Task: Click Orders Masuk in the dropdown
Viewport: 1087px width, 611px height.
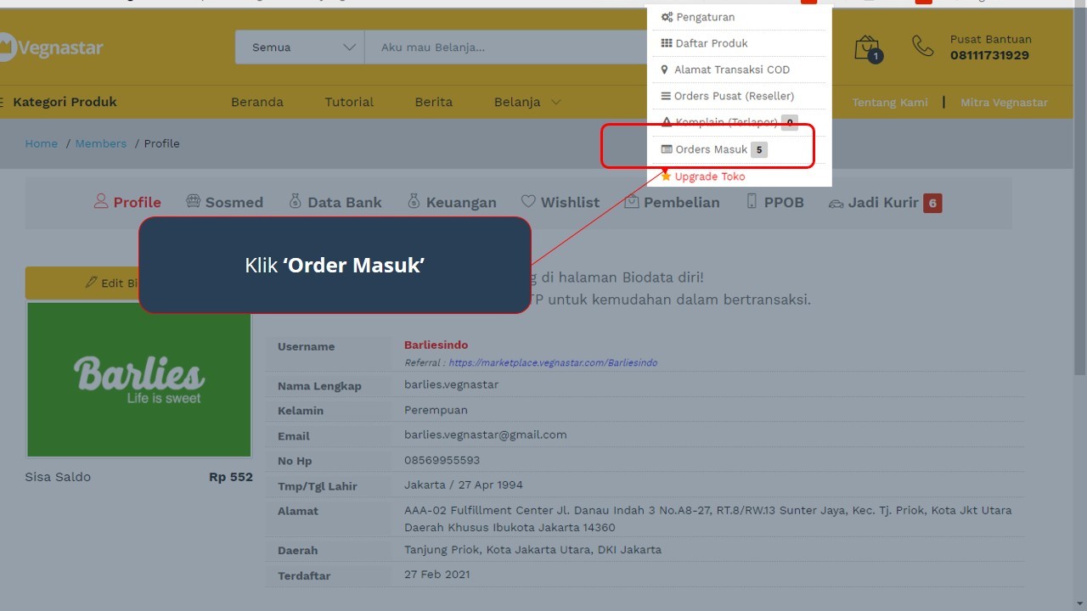Action: click(711, 149)
